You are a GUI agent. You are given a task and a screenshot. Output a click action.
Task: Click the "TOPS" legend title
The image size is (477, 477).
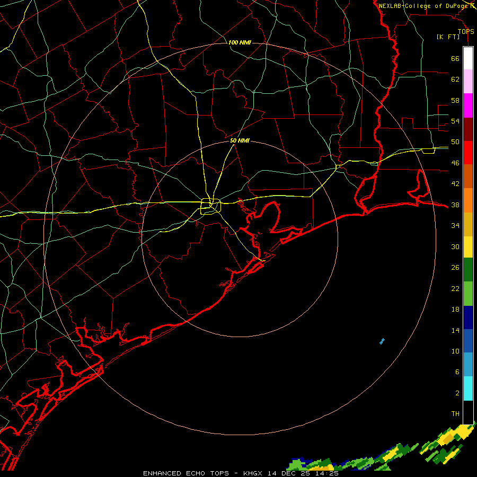[466, 31]
